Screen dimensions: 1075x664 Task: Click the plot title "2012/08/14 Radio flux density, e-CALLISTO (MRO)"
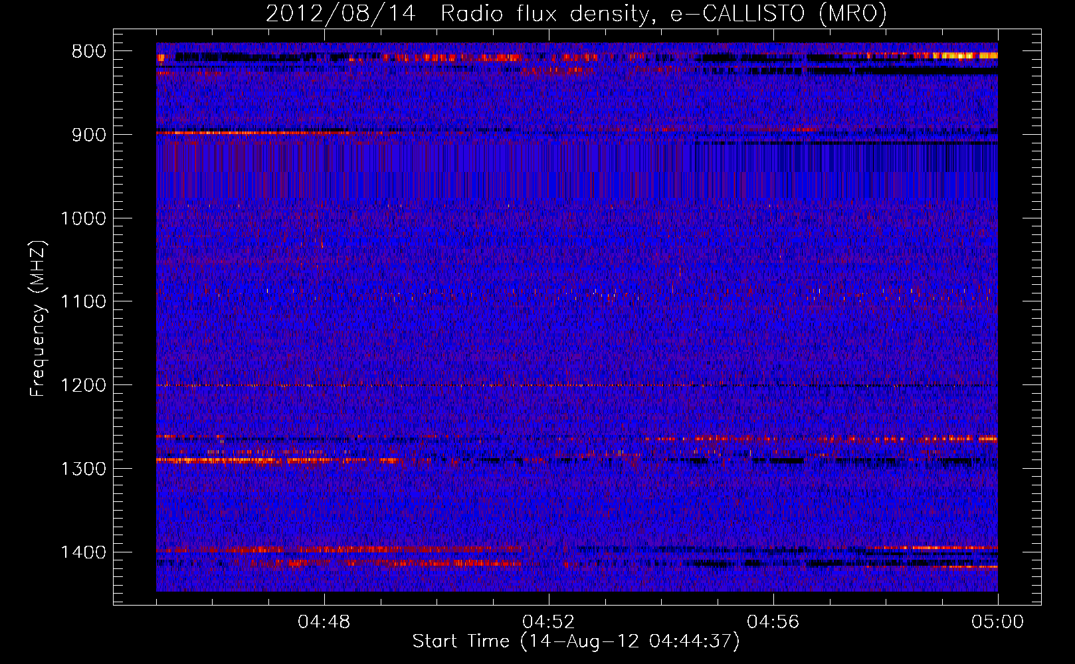[x=576, y=13]
